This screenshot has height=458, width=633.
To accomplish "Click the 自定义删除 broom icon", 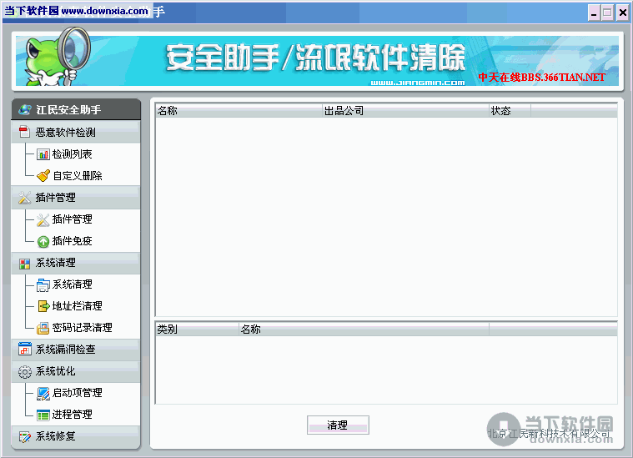I will coord(43,176).
